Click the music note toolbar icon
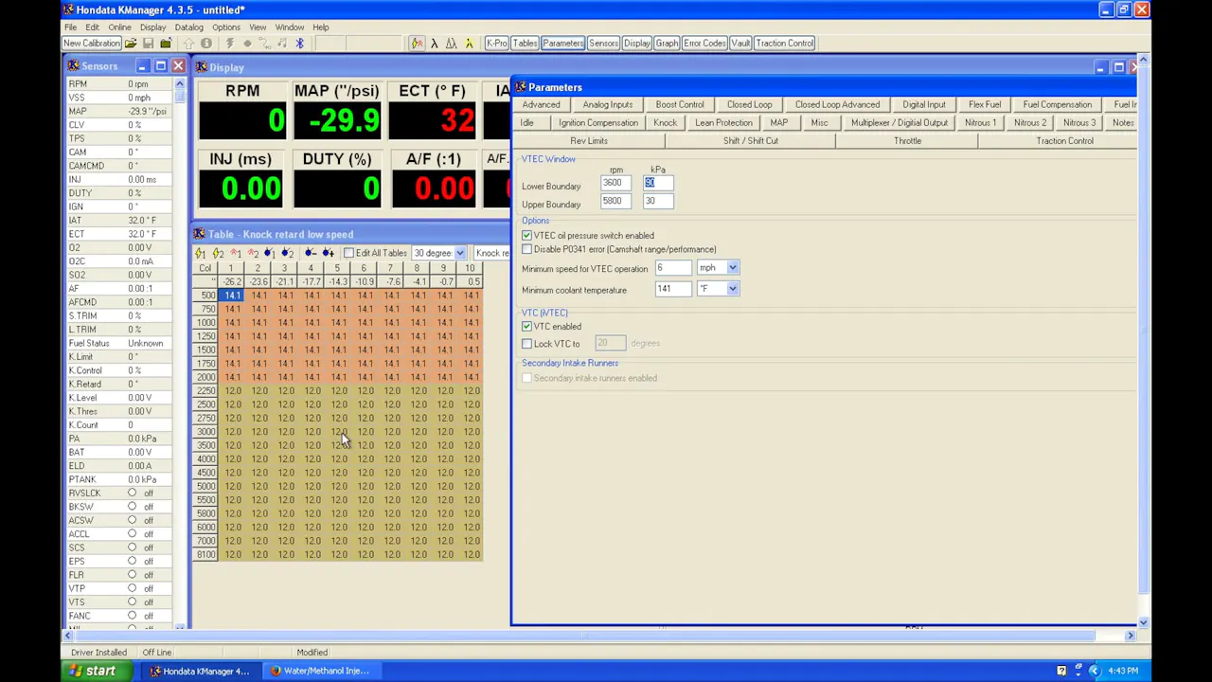1212x682 pixels. coord(282,43)
